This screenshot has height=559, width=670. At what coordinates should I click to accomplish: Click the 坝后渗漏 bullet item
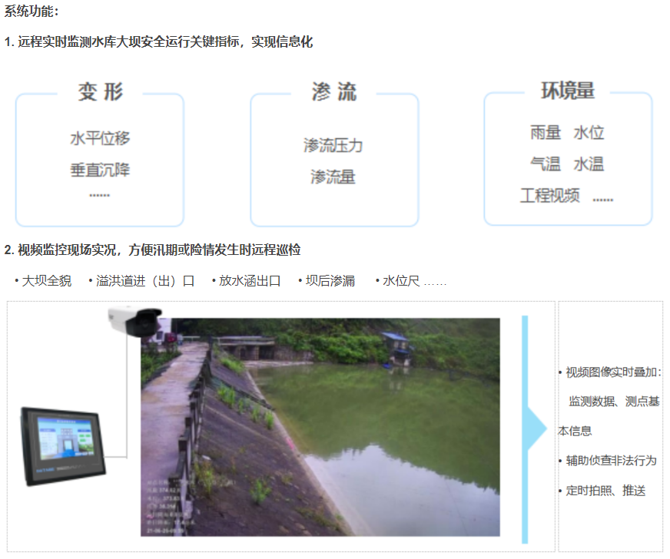[330, 281]
